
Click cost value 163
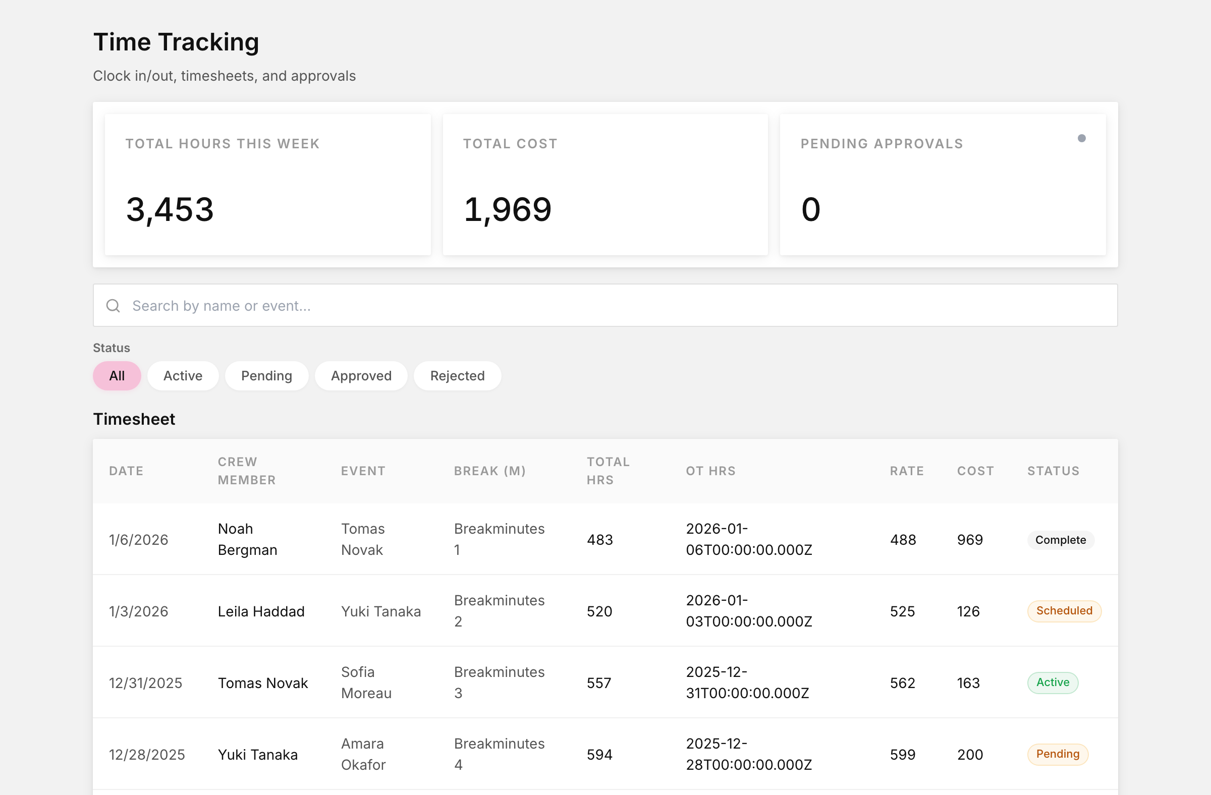pyautogui.click(x=968, y=683)
